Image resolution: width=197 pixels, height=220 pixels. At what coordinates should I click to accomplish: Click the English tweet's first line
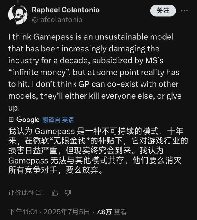(91, 37)
